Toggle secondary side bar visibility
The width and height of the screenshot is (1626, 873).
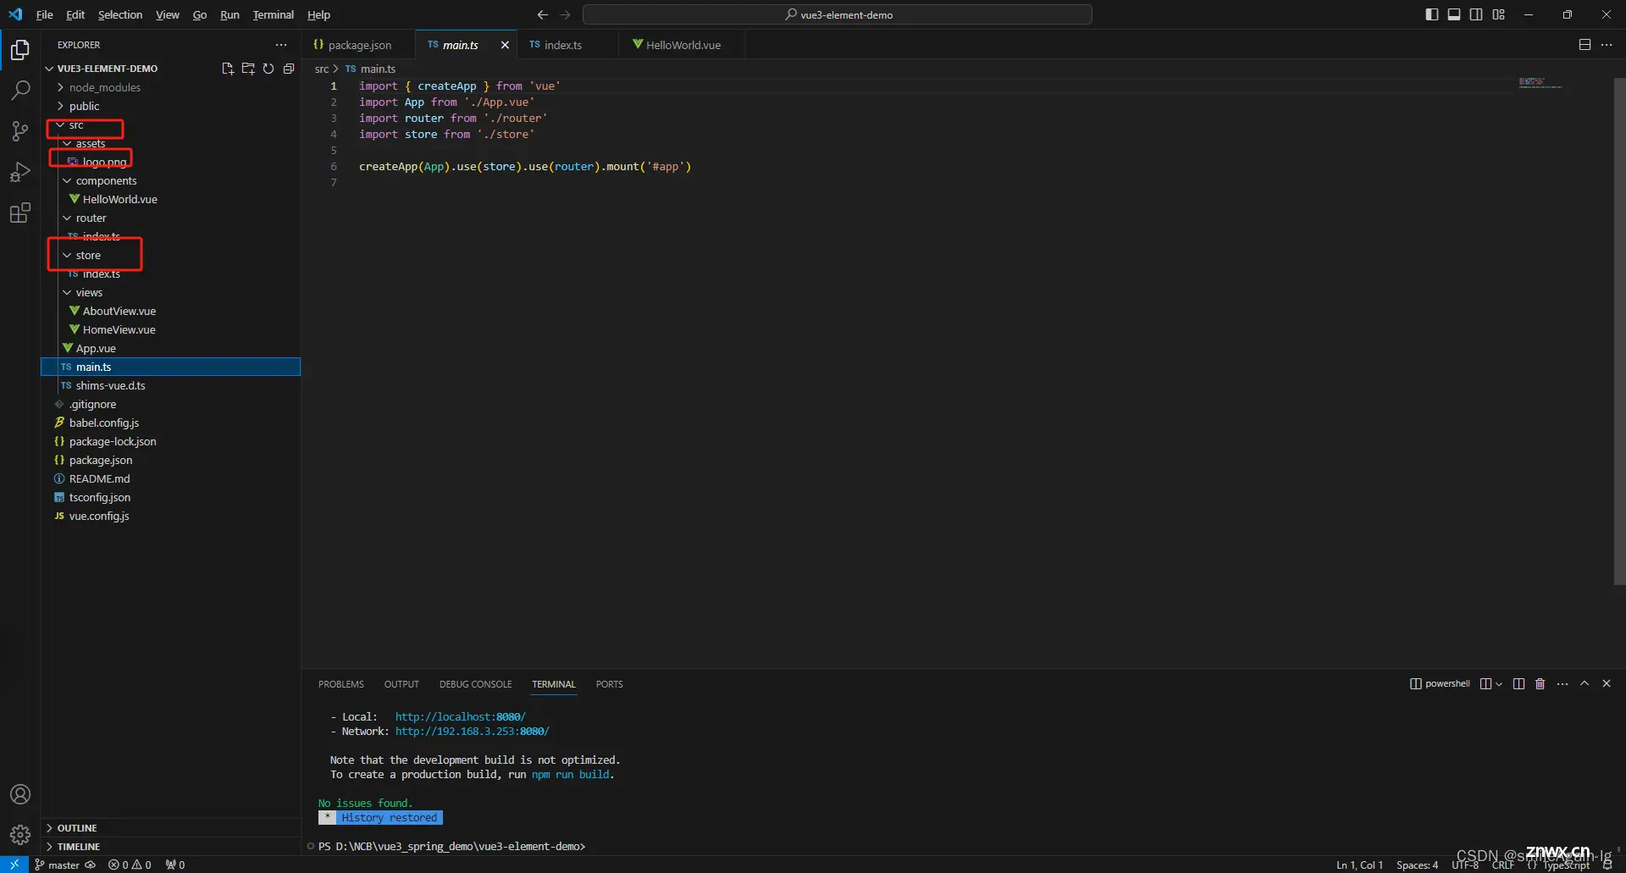point(1476,14)
